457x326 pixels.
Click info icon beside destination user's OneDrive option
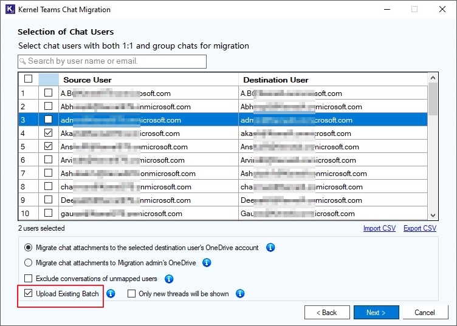click(x=270, y=248)
